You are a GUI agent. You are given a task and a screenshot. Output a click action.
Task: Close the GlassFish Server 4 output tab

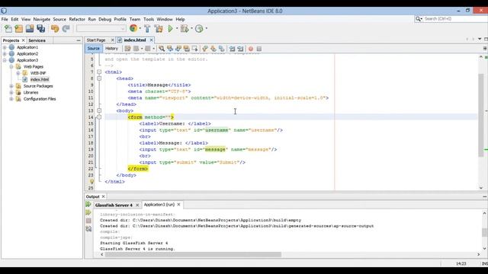point(137,205)
